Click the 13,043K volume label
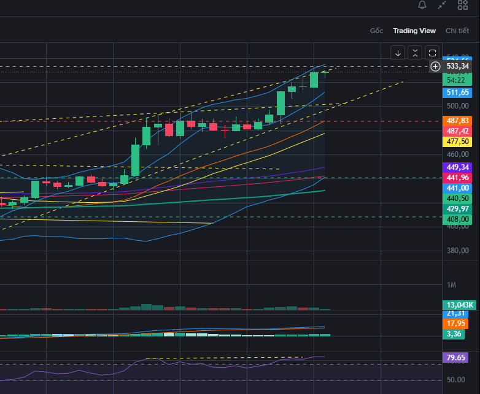 click(460, 305)
